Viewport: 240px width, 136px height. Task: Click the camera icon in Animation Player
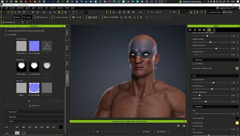(x=178, y=126)
